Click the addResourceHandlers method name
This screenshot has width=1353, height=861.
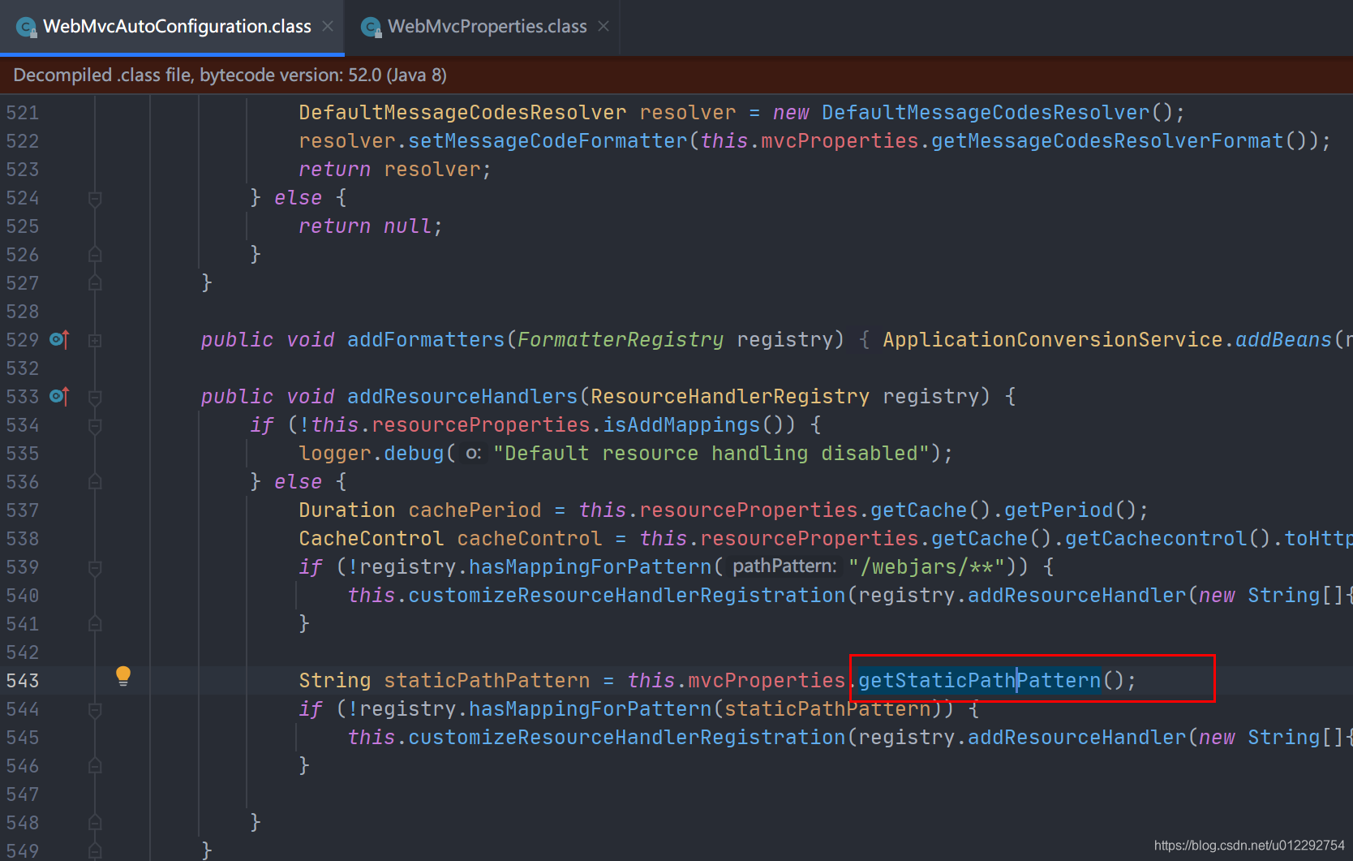[x=462, y=396]
